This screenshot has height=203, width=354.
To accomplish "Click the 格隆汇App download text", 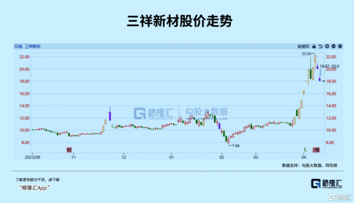I will point(34,187).
